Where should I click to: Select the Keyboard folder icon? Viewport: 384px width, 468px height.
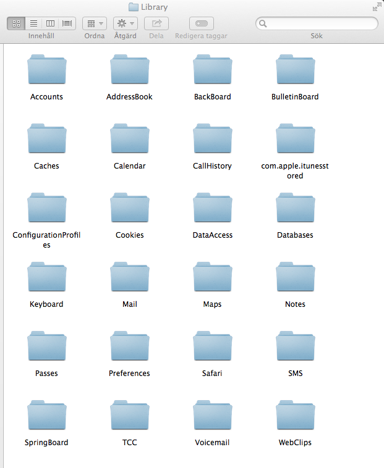(47, 277)
